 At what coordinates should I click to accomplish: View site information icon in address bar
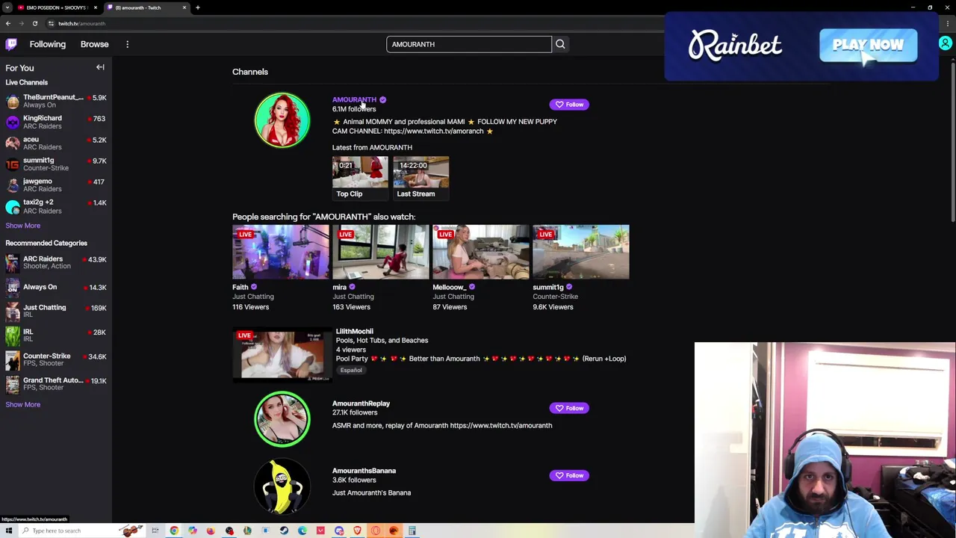point(51,23)
